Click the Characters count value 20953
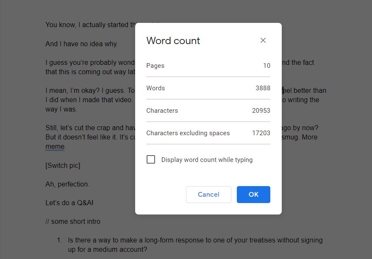 [261, 111]
